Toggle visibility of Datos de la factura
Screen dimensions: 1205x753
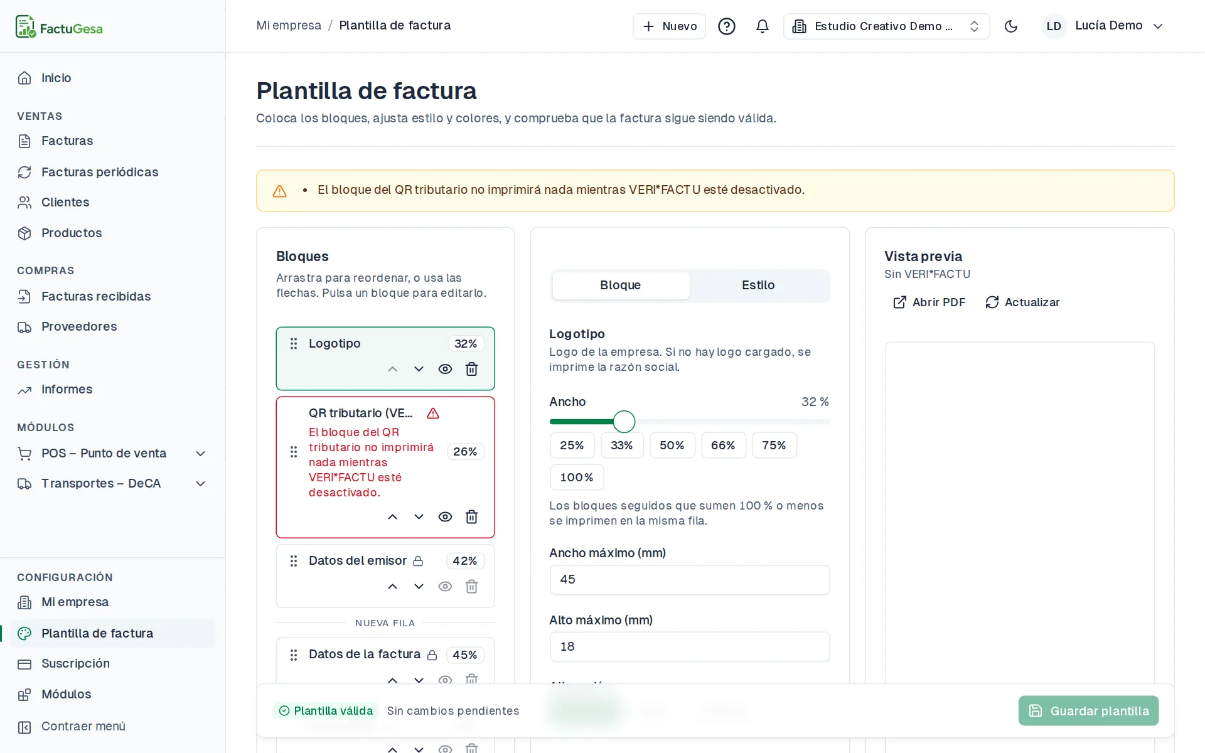coord(445,680)
